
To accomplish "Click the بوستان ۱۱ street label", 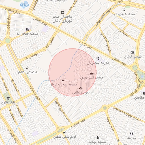I will [x=32, y=56].
